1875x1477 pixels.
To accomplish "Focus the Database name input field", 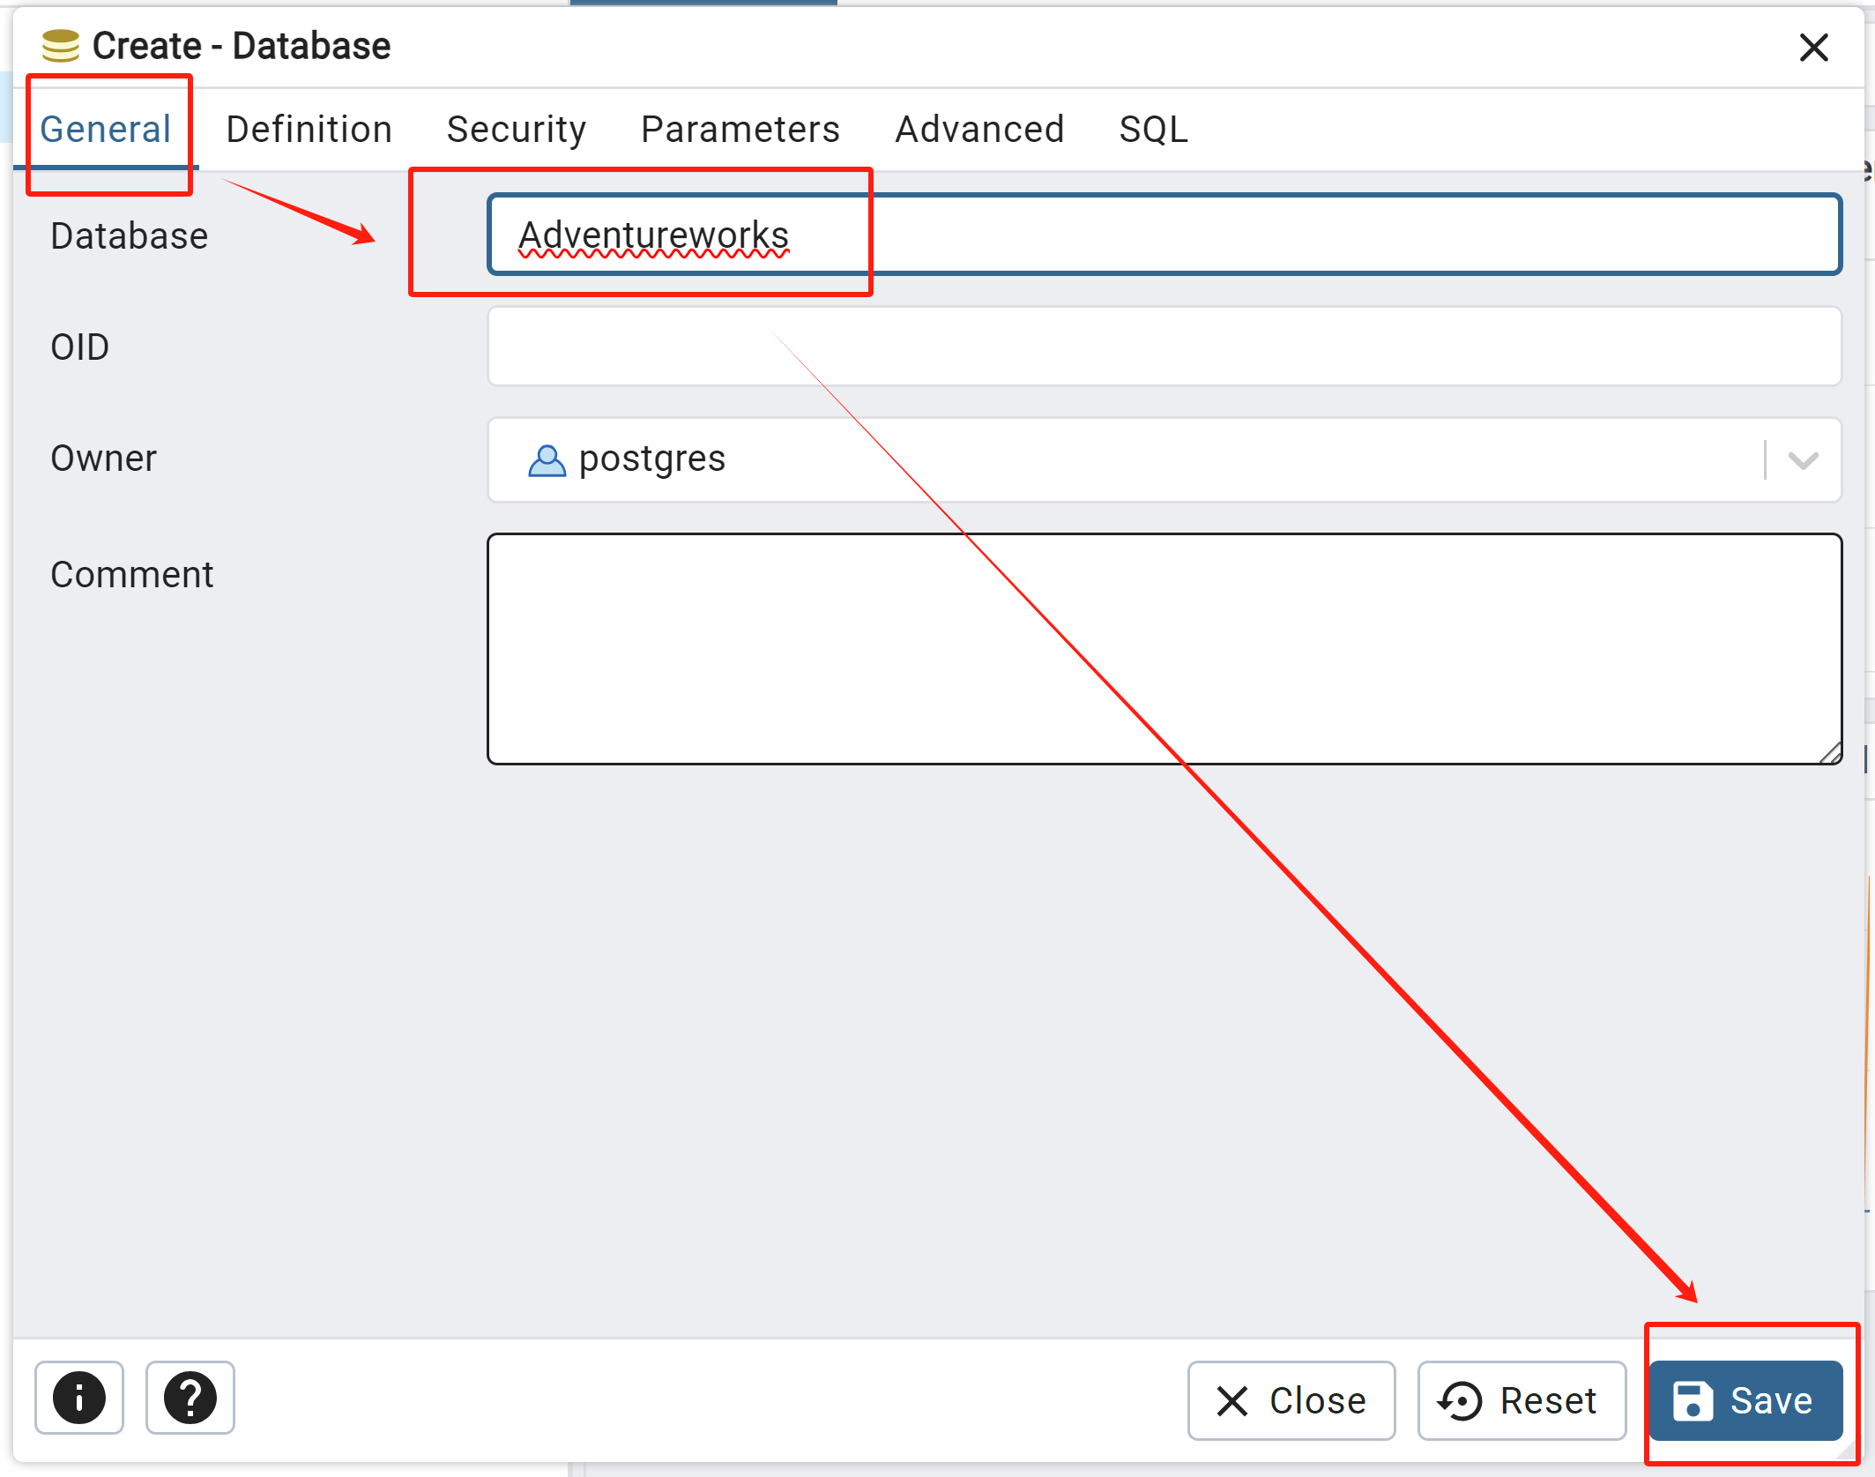I will point(1164,235).
